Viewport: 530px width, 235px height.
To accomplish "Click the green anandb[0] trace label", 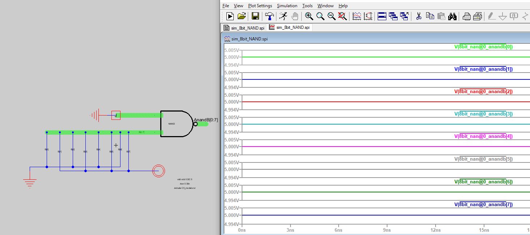I will click(483, 47).
